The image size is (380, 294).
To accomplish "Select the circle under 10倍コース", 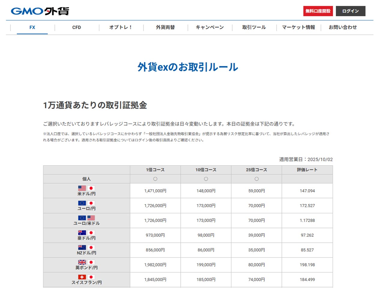I will [x=206, y=179].
